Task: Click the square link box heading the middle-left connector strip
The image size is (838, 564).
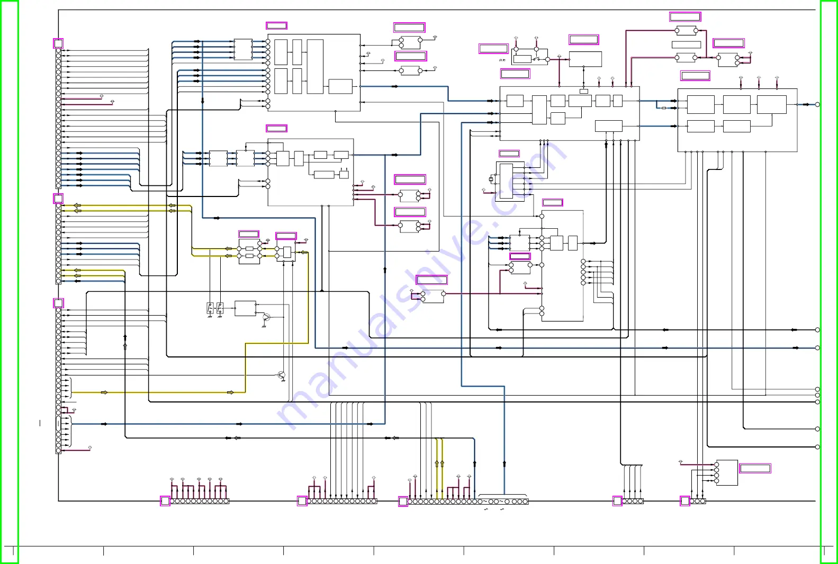Action: (58, 199)
